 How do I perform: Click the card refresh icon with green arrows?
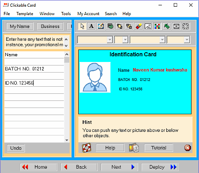click(110, 27)
